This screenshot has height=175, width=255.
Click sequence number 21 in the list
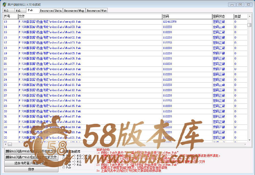click(x=5, y=64)
